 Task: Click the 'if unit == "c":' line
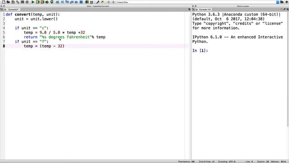pos(32,28)
